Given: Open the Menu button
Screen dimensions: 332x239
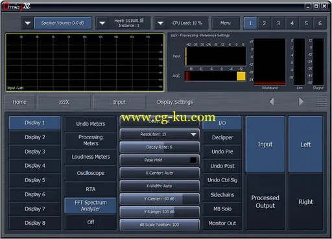Looking at the screenshot, I should pos(226,23).
